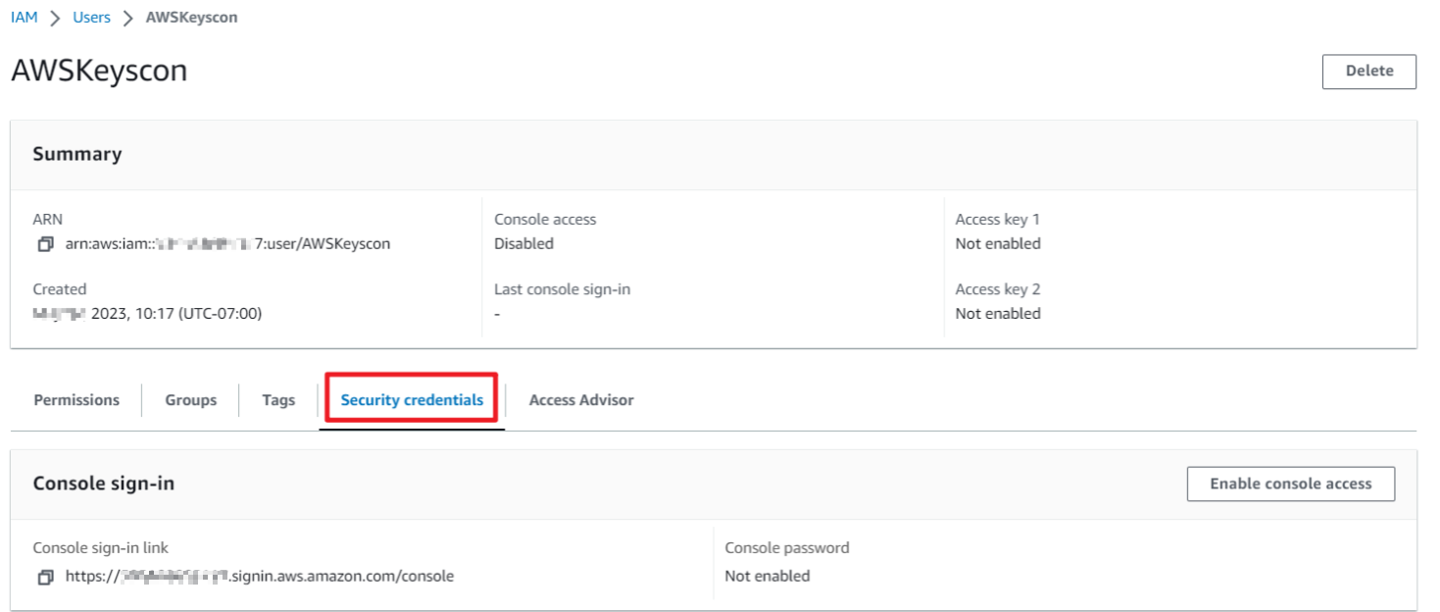The height and width of the screenshot is (612, 1440).
Task: Click Access key 1 'Not enabled' status
Action: click(998, 244)
